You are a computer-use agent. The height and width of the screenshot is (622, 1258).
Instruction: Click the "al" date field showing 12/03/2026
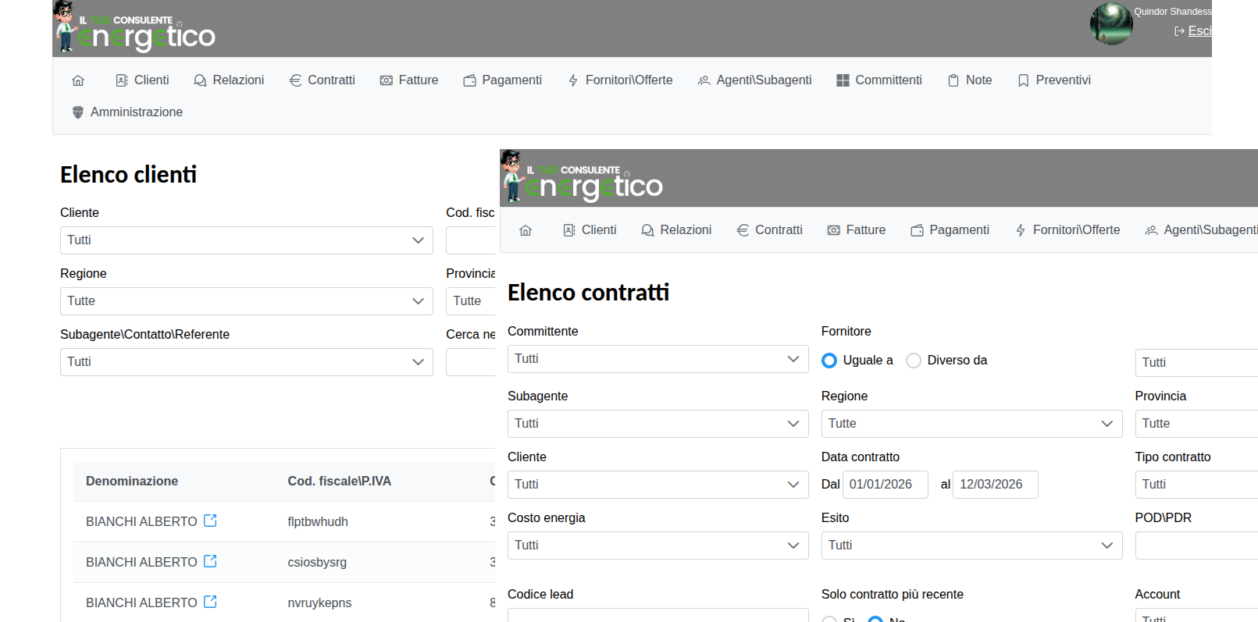[x=995, y=485]
